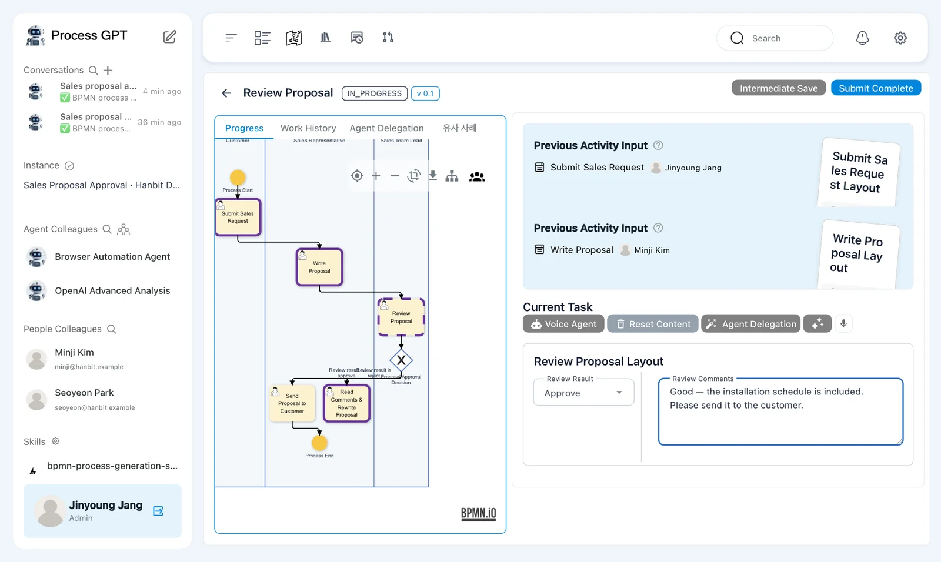
Task: Show the hierarchy view icon in the diagram toolbar
Action: point(452,176)
